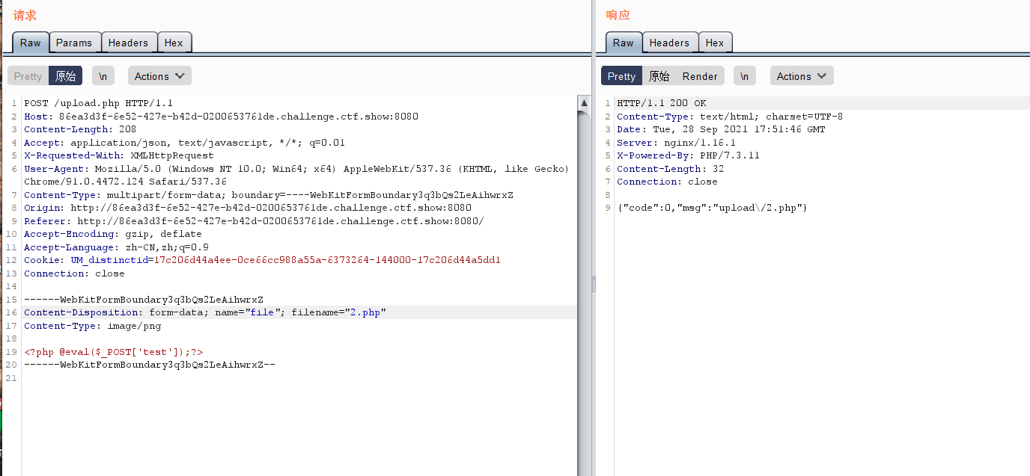Select 原始 view in response pane
The height and width of the screenshot is (476, 1030).
point(659,76)
